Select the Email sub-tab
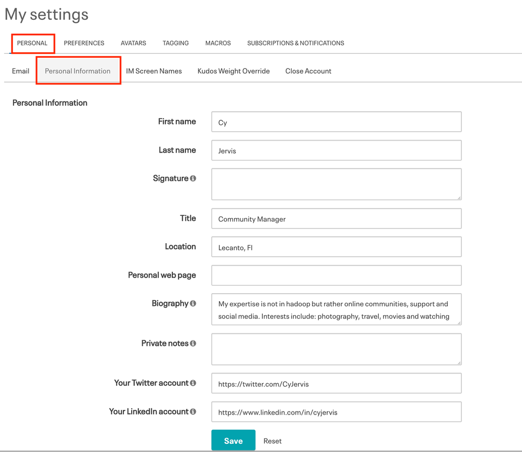 pyautogui.click(x=21, y=71)
